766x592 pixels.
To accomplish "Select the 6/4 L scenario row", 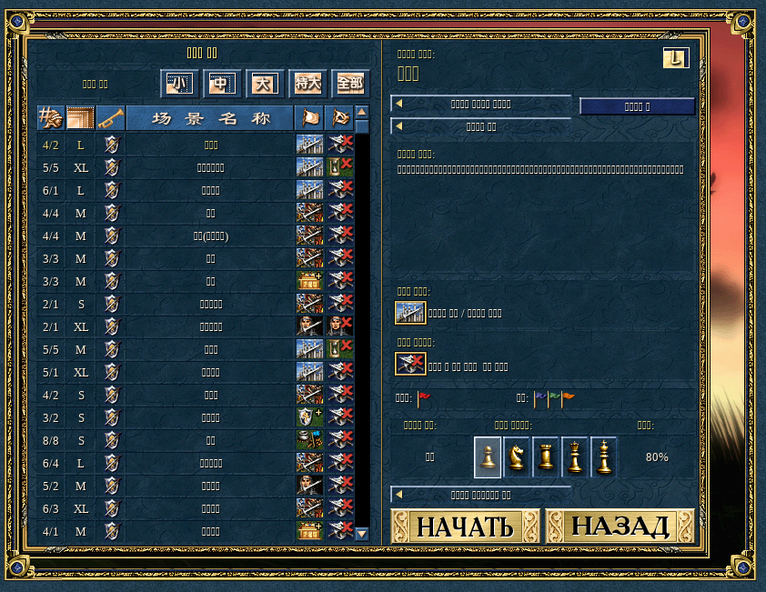I will pyautogui.click(x=196, y=463).
